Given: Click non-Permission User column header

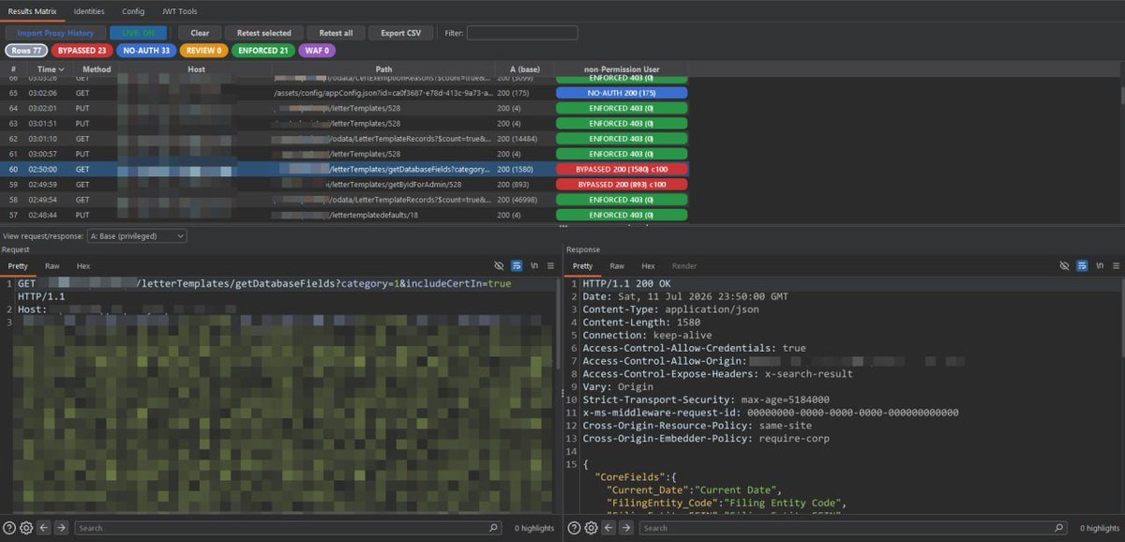Looking at the screenshot, I should [622, 69].
